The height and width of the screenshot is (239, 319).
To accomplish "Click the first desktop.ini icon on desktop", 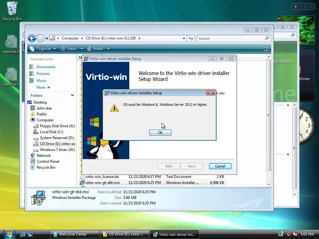I will 11,44.
